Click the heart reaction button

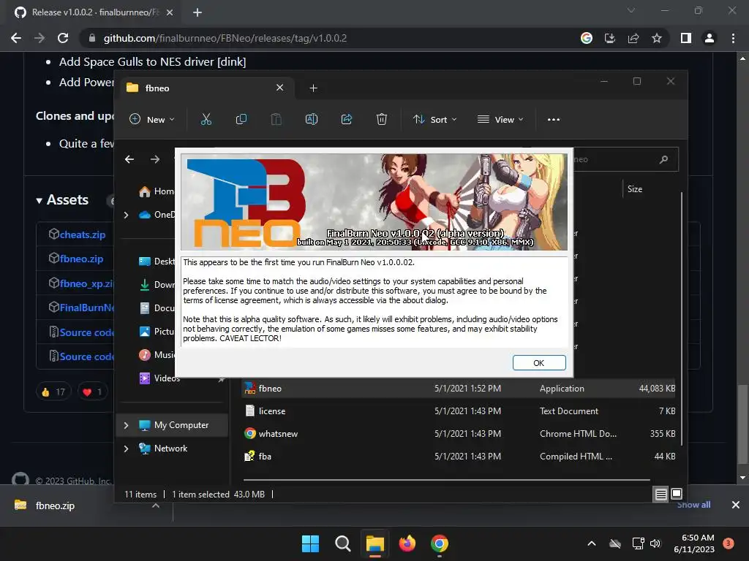(x=92, y=392)
